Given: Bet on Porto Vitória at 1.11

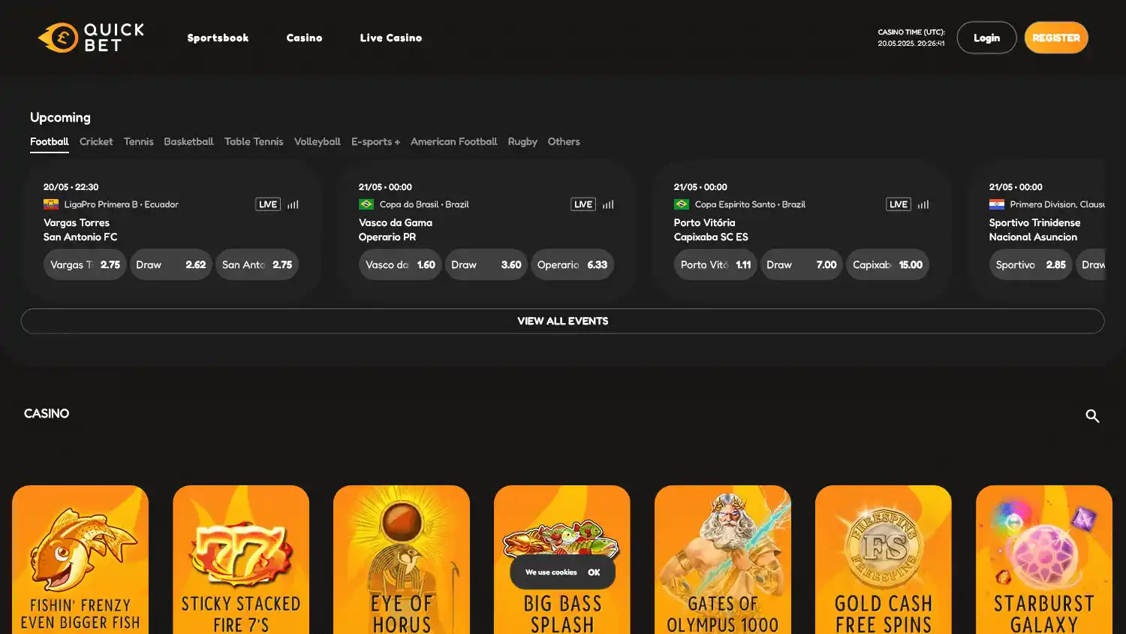Looking at the screenshot, I should coord(715,264).
